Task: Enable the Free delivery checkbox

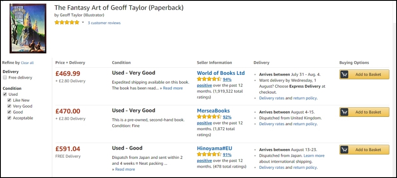Action: tap(5, 78)
